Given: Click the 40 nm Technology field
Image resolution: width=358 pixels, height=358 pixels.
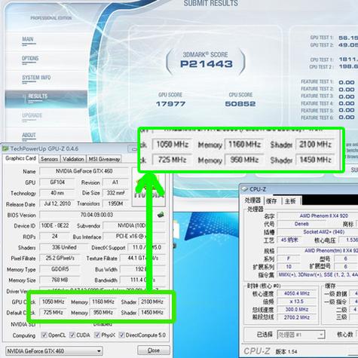Looking at the screenshot, I should pos(57,193).
